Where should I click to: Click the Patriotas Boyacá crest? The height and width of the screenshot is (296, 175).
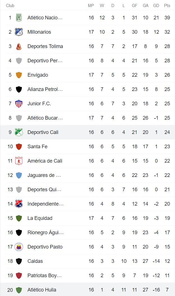tap(19, 275)
